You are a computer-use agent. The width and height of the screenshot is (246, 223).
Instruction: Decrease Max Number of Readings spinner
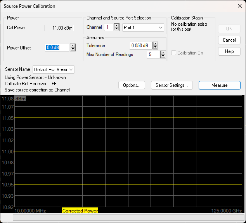click(x=163, y=56)
